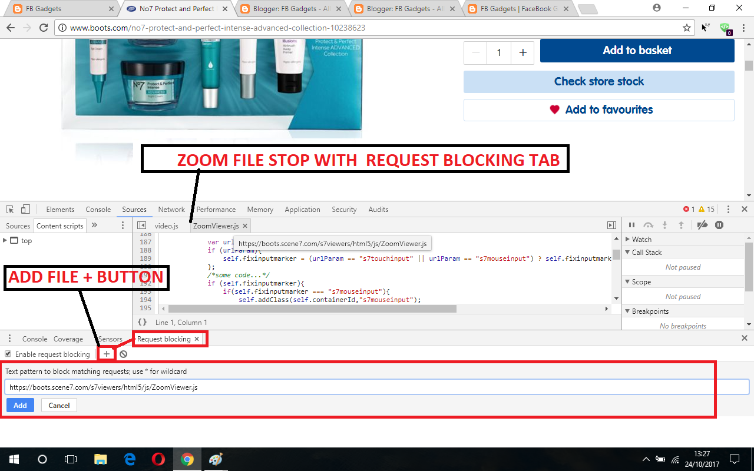This screenshot has width=754, height=471.
Task: Open the green shield extension icon
Action: pos(725,28)
